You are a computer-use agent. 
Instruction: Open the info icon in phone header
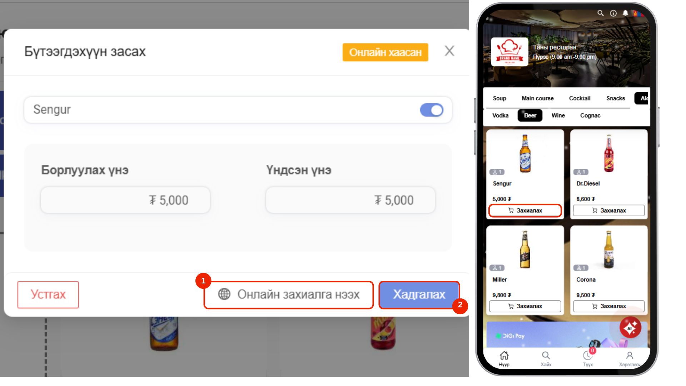tap(613, 13)
